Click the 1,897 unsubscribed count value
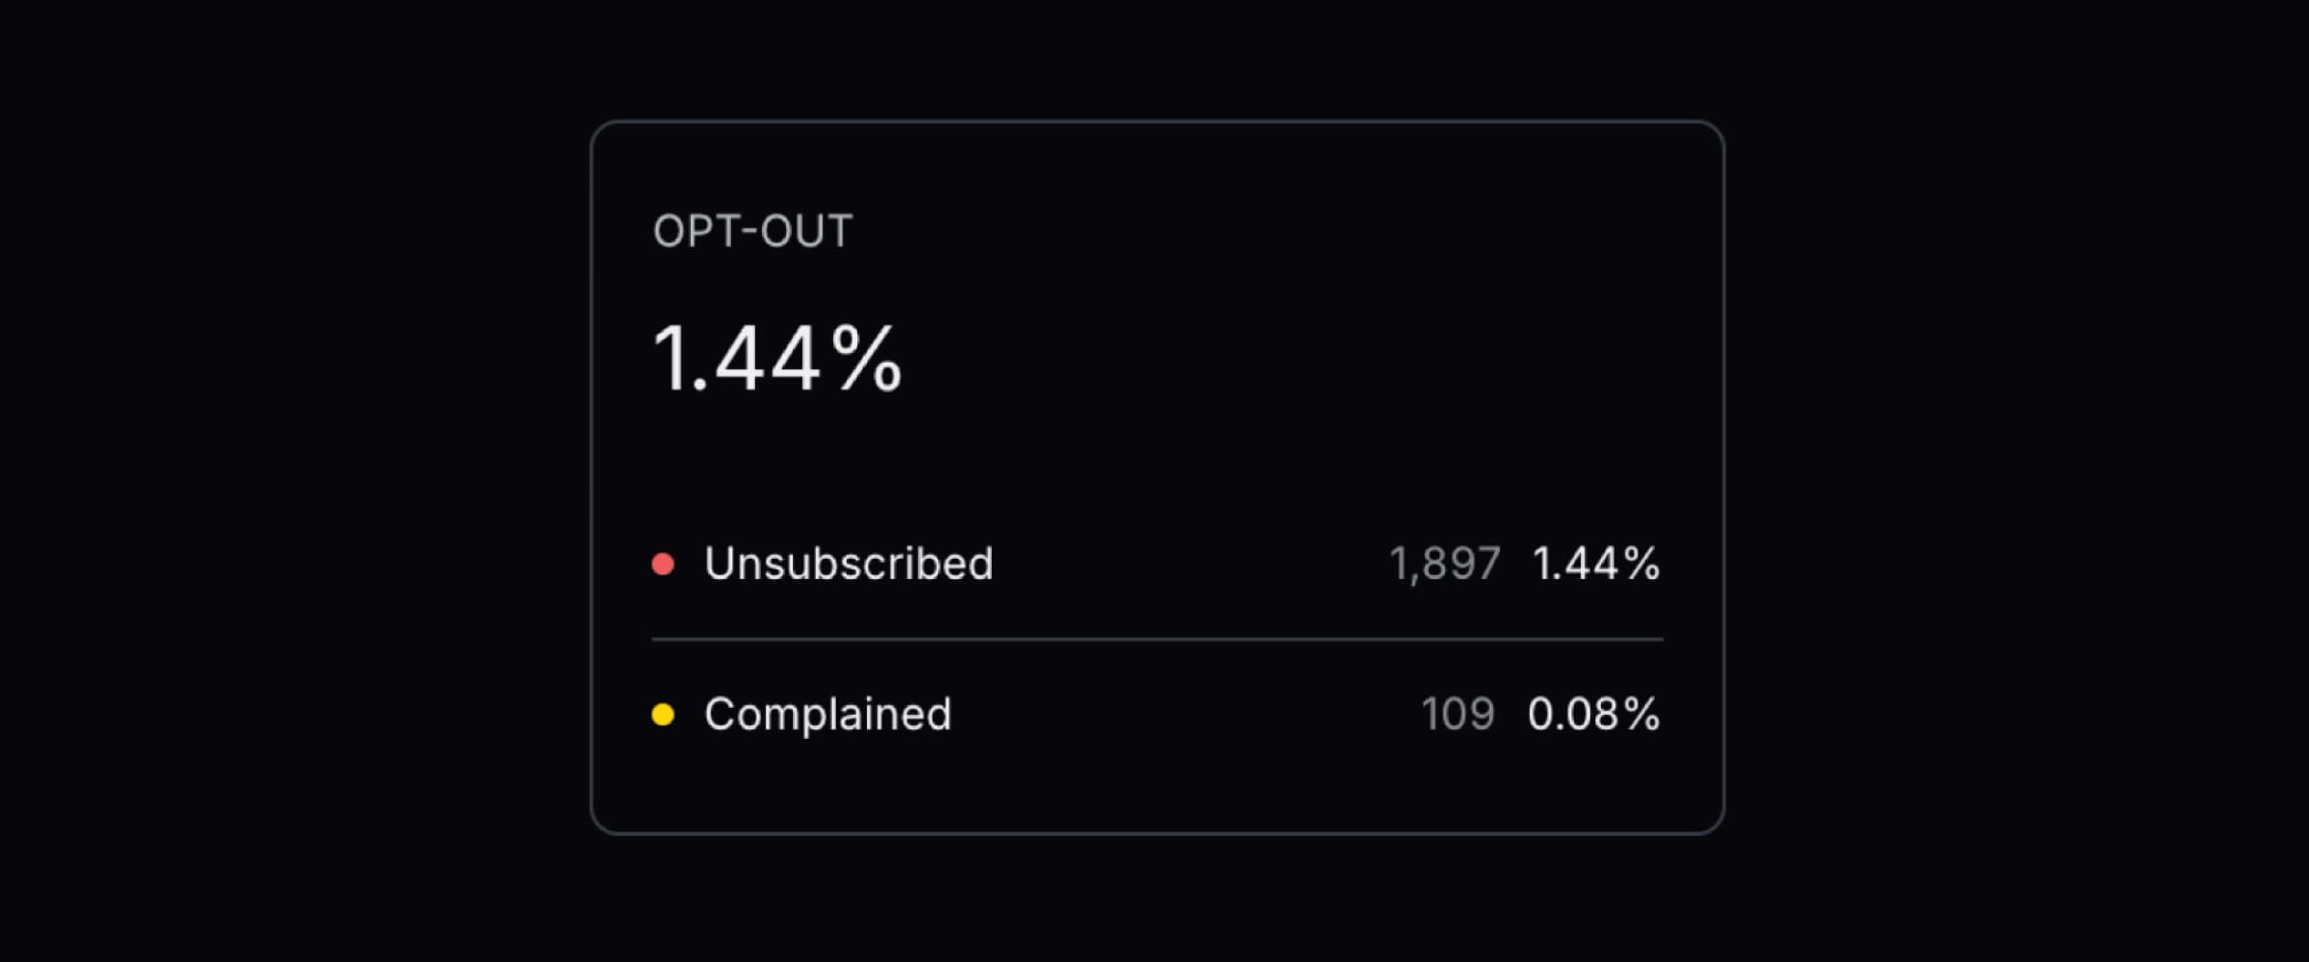Viewport: 2309px width, 962px height. click(x=1443, y=563)
